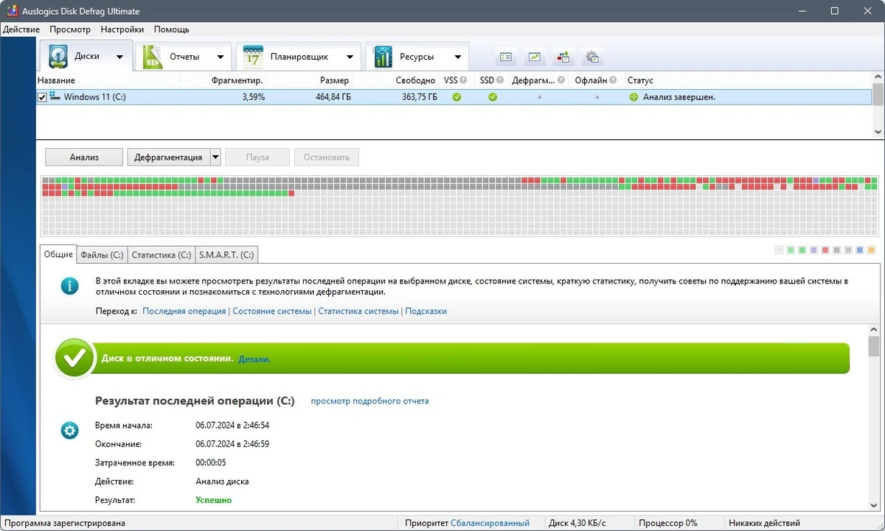Click the Дефрагментация button
This screenshot has height=531, width=885.
pos(169,157)
